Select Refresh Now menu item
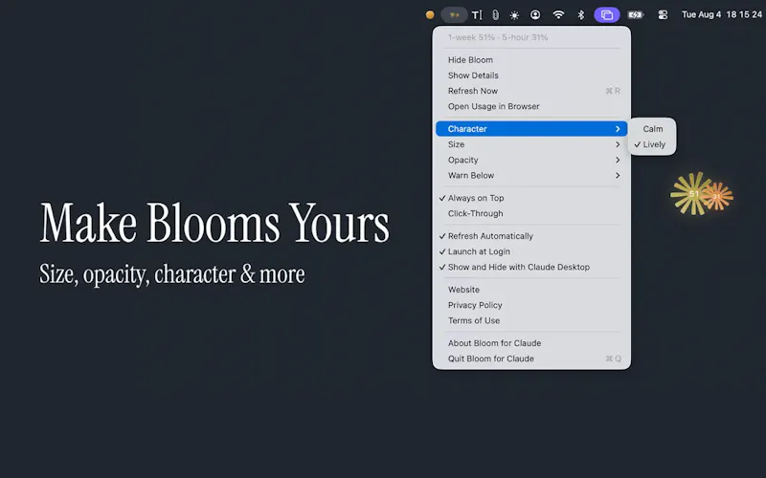766x478 pixels. click(531, 91)
